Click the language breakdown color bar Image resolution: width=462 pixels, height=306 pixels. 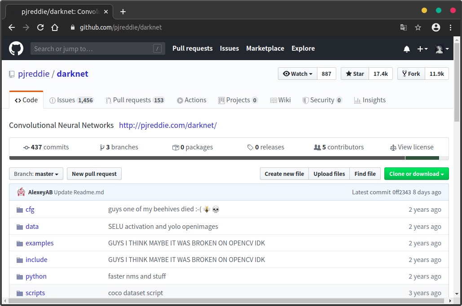229,158
